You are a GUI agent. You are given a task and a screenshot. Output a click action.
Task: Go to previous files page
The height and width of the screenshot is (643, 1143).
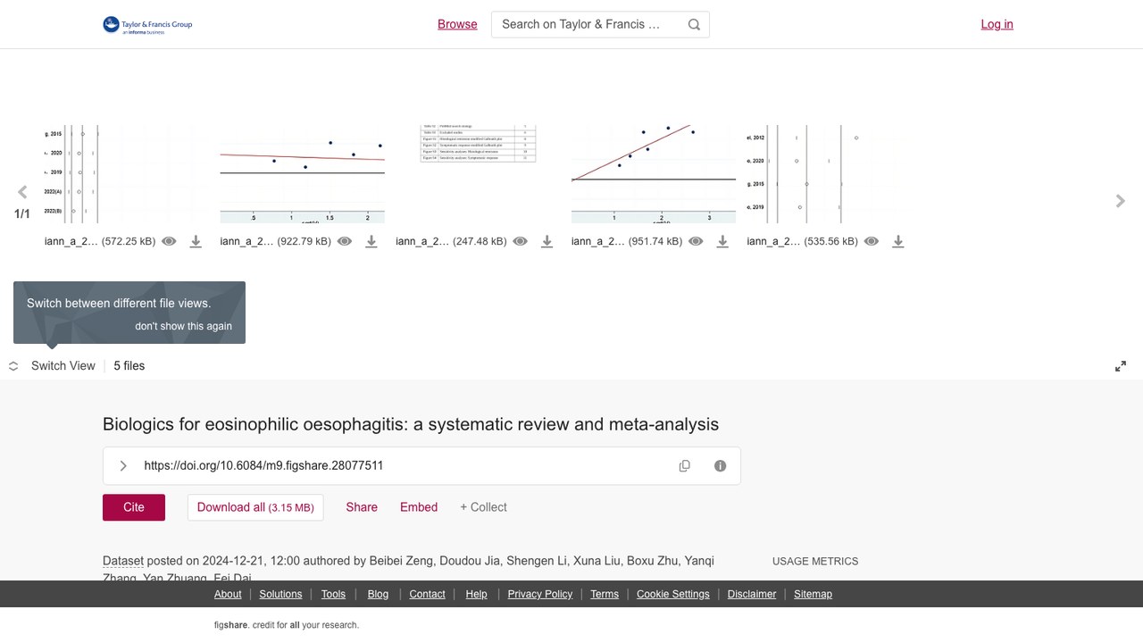pyautogui.click(x=22, y=192)
